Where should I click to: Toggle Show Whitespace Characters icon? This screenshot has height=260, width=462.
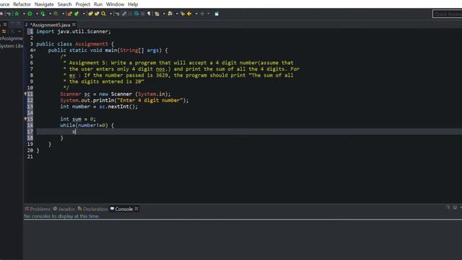click(149, 14)
